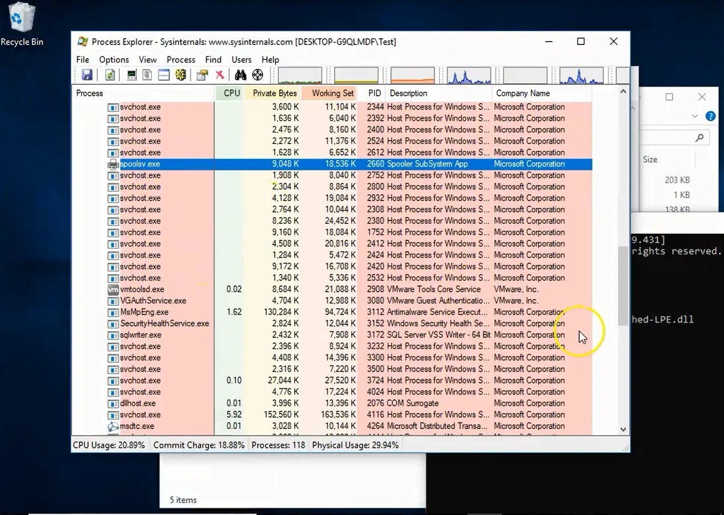Click the icon beside VGAuthService.exe
Viewport: 724px width, 515px height.
(113, 301)
